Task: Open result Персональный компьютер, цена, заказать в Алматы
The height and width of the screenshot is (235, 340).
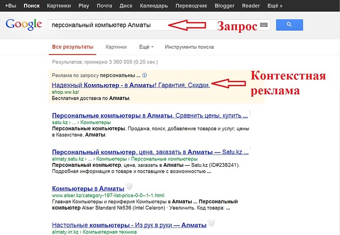Action: click(x=150, y=152)
